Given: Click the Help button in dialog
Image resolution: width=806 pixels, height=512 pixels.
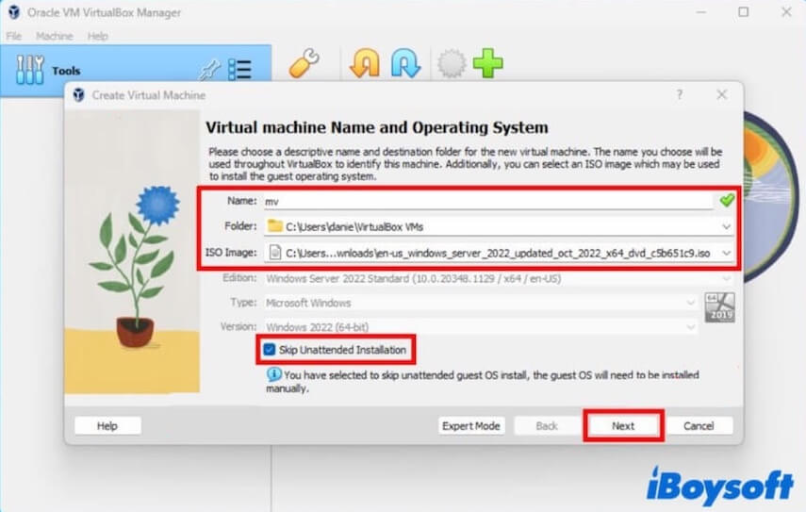Looking at the screenshot, I should point(107,425).
